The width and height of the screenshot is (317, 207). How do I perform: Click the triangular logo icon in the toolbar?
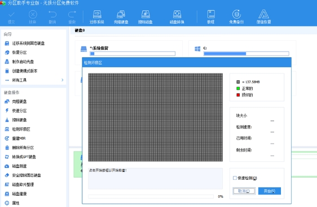pyautogui.click(x=263, y=14)
